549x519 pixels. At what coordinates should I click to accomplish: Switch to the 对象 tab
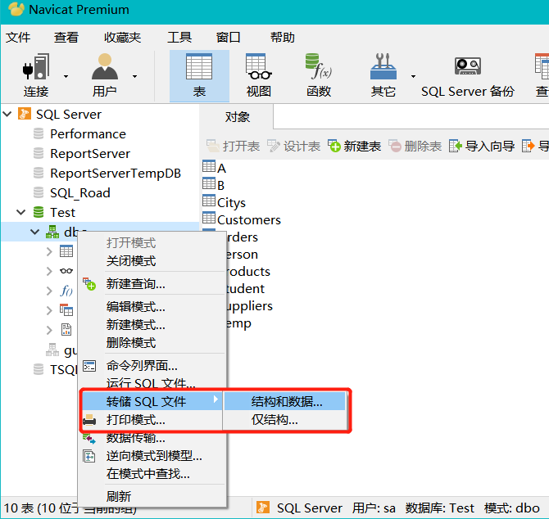pos(238,117)
